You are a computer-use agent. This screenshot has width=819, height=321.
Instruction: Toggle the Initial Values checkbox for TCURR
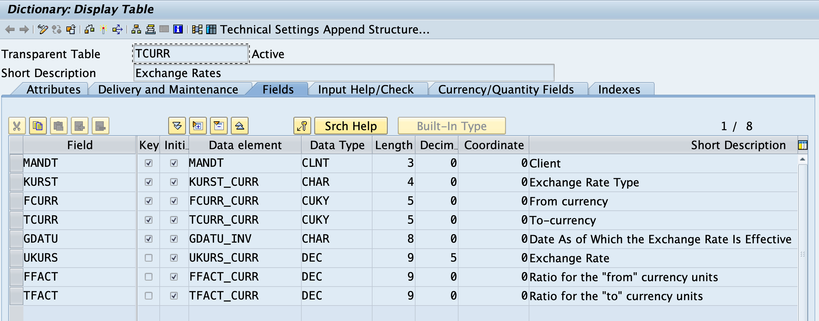point(174,220)
